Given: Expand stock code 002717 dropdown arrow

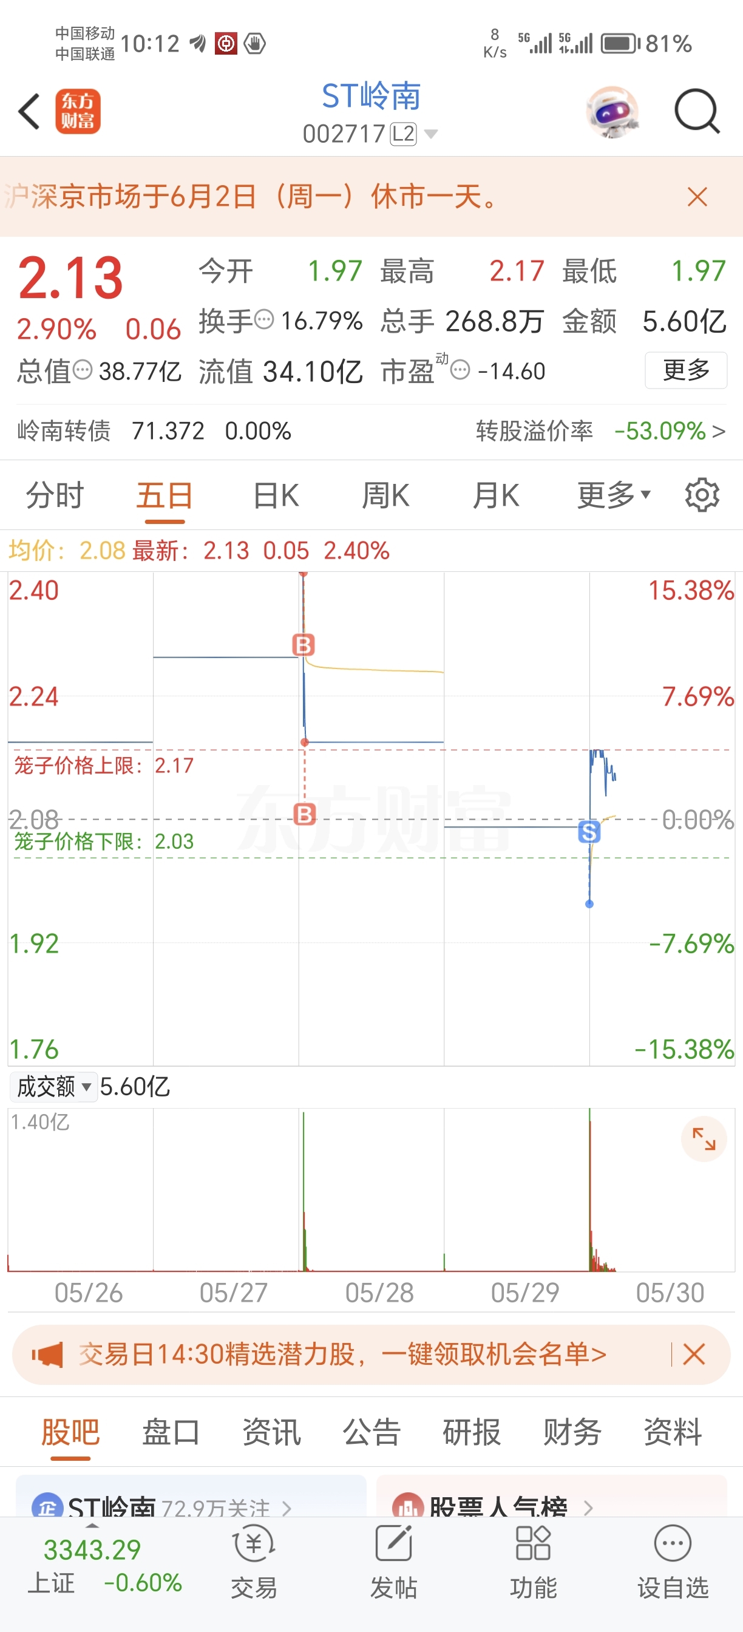Looking at the screenshot, I should tap(431, 134).
